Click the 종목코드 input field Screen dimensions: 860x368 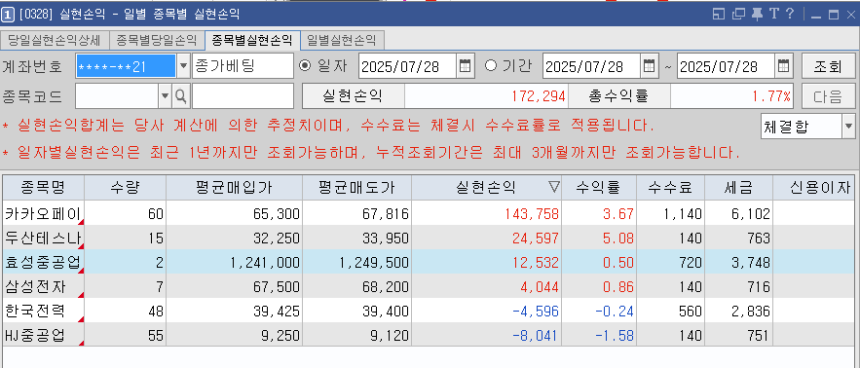[x=117, y=96]
